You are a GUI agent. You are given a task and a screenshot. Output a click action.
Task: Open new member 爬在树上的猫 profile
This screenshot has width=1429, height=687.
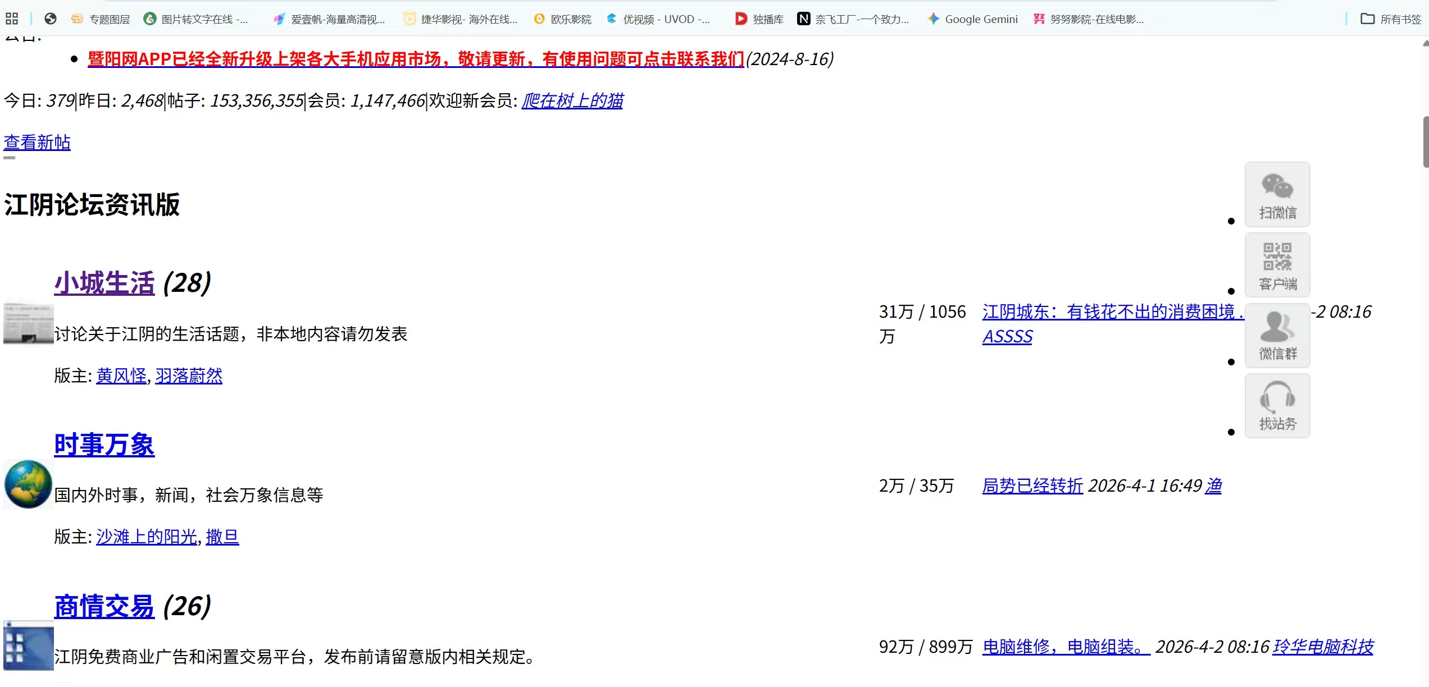pos(572,100)
